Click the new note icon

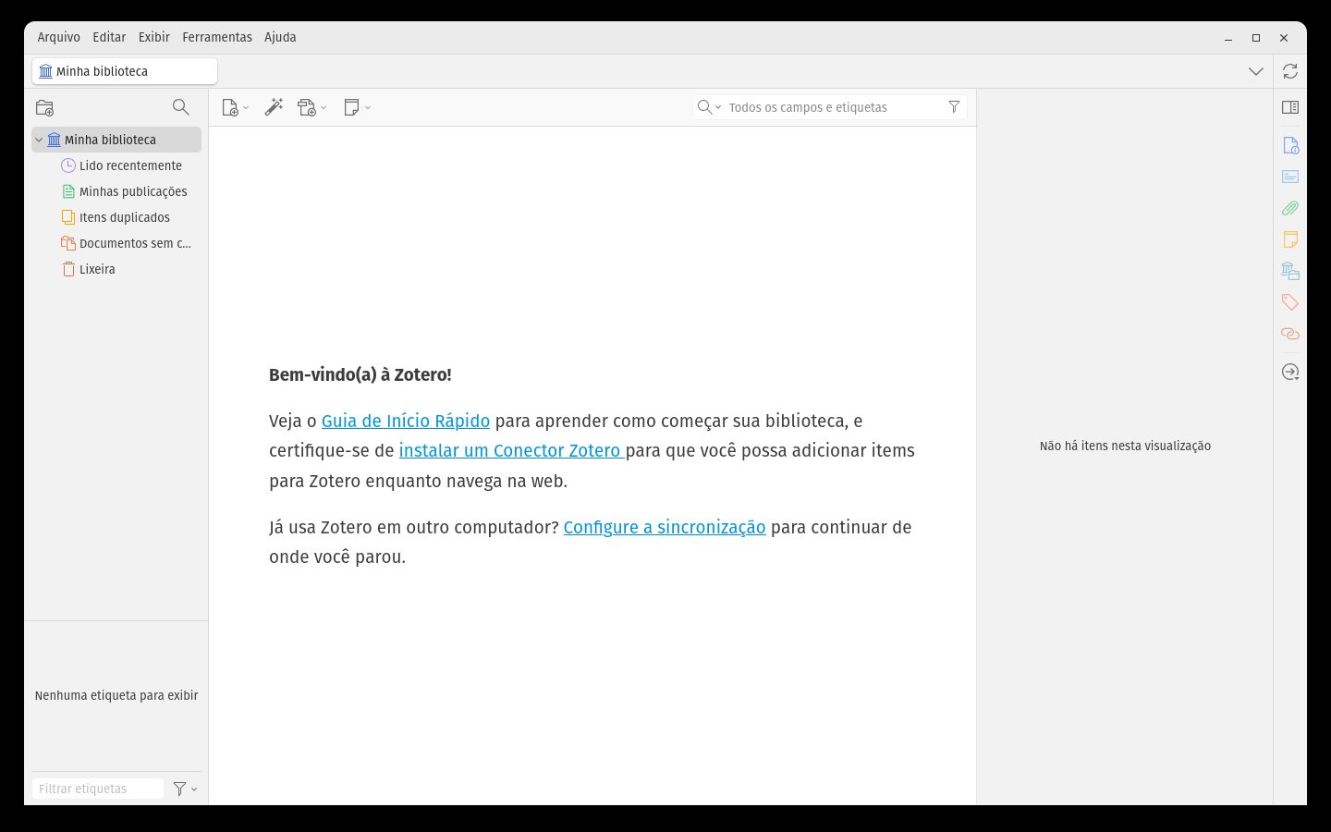(x=352, y=107)
